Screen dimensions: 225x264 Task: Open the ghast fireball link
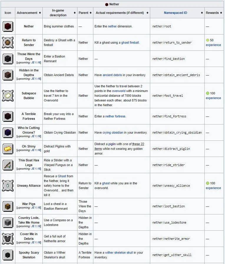(x=130, y=42)
